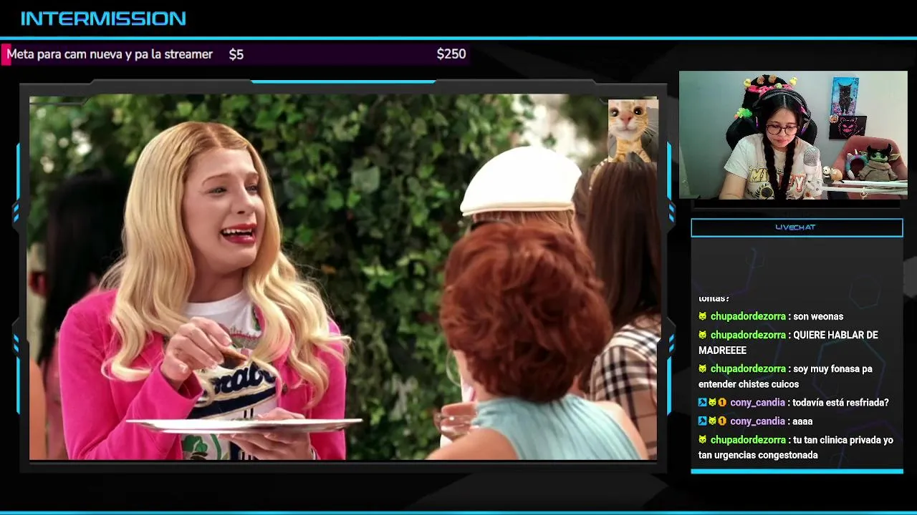Click the streamer webcam feed
The image size is (917, 515).
(793, 134)
